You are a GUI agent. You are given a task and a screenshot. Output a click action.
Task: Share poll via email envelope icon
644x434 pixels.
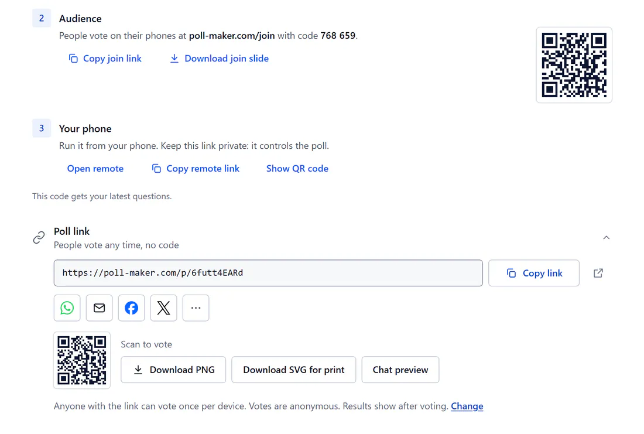coord(99,308)
